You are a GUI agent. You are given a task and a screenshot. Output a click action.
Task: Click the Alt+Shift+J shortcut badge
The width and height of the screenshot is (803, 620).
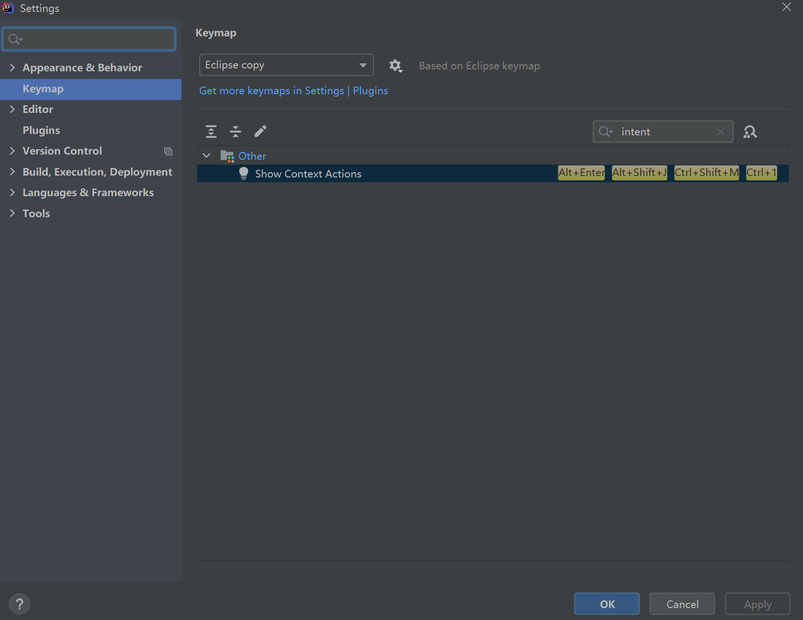point(639,173)
